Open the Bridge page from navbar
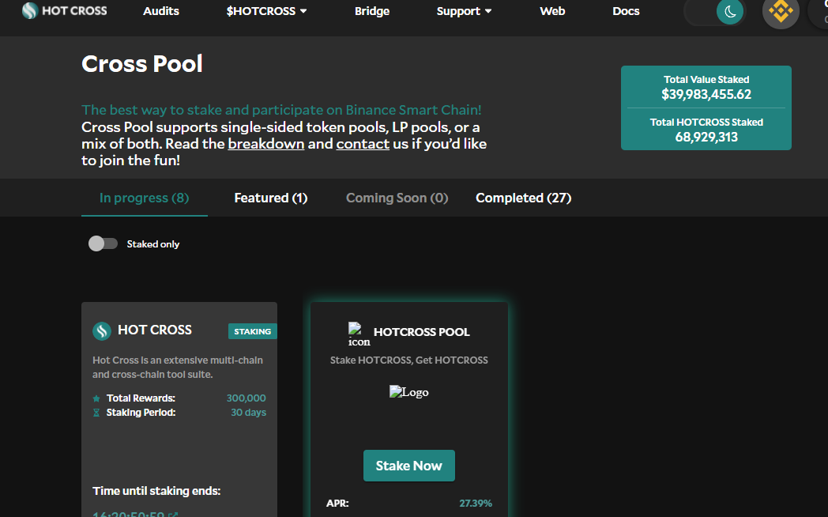 [x=372, y=11]
